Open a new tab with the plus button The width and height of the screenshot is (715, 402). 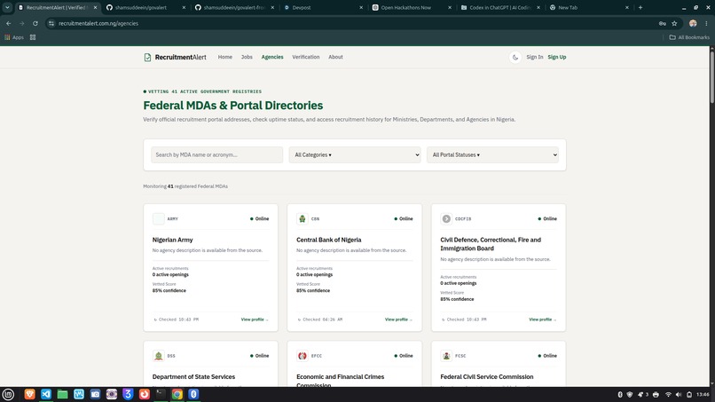point(640,7)
